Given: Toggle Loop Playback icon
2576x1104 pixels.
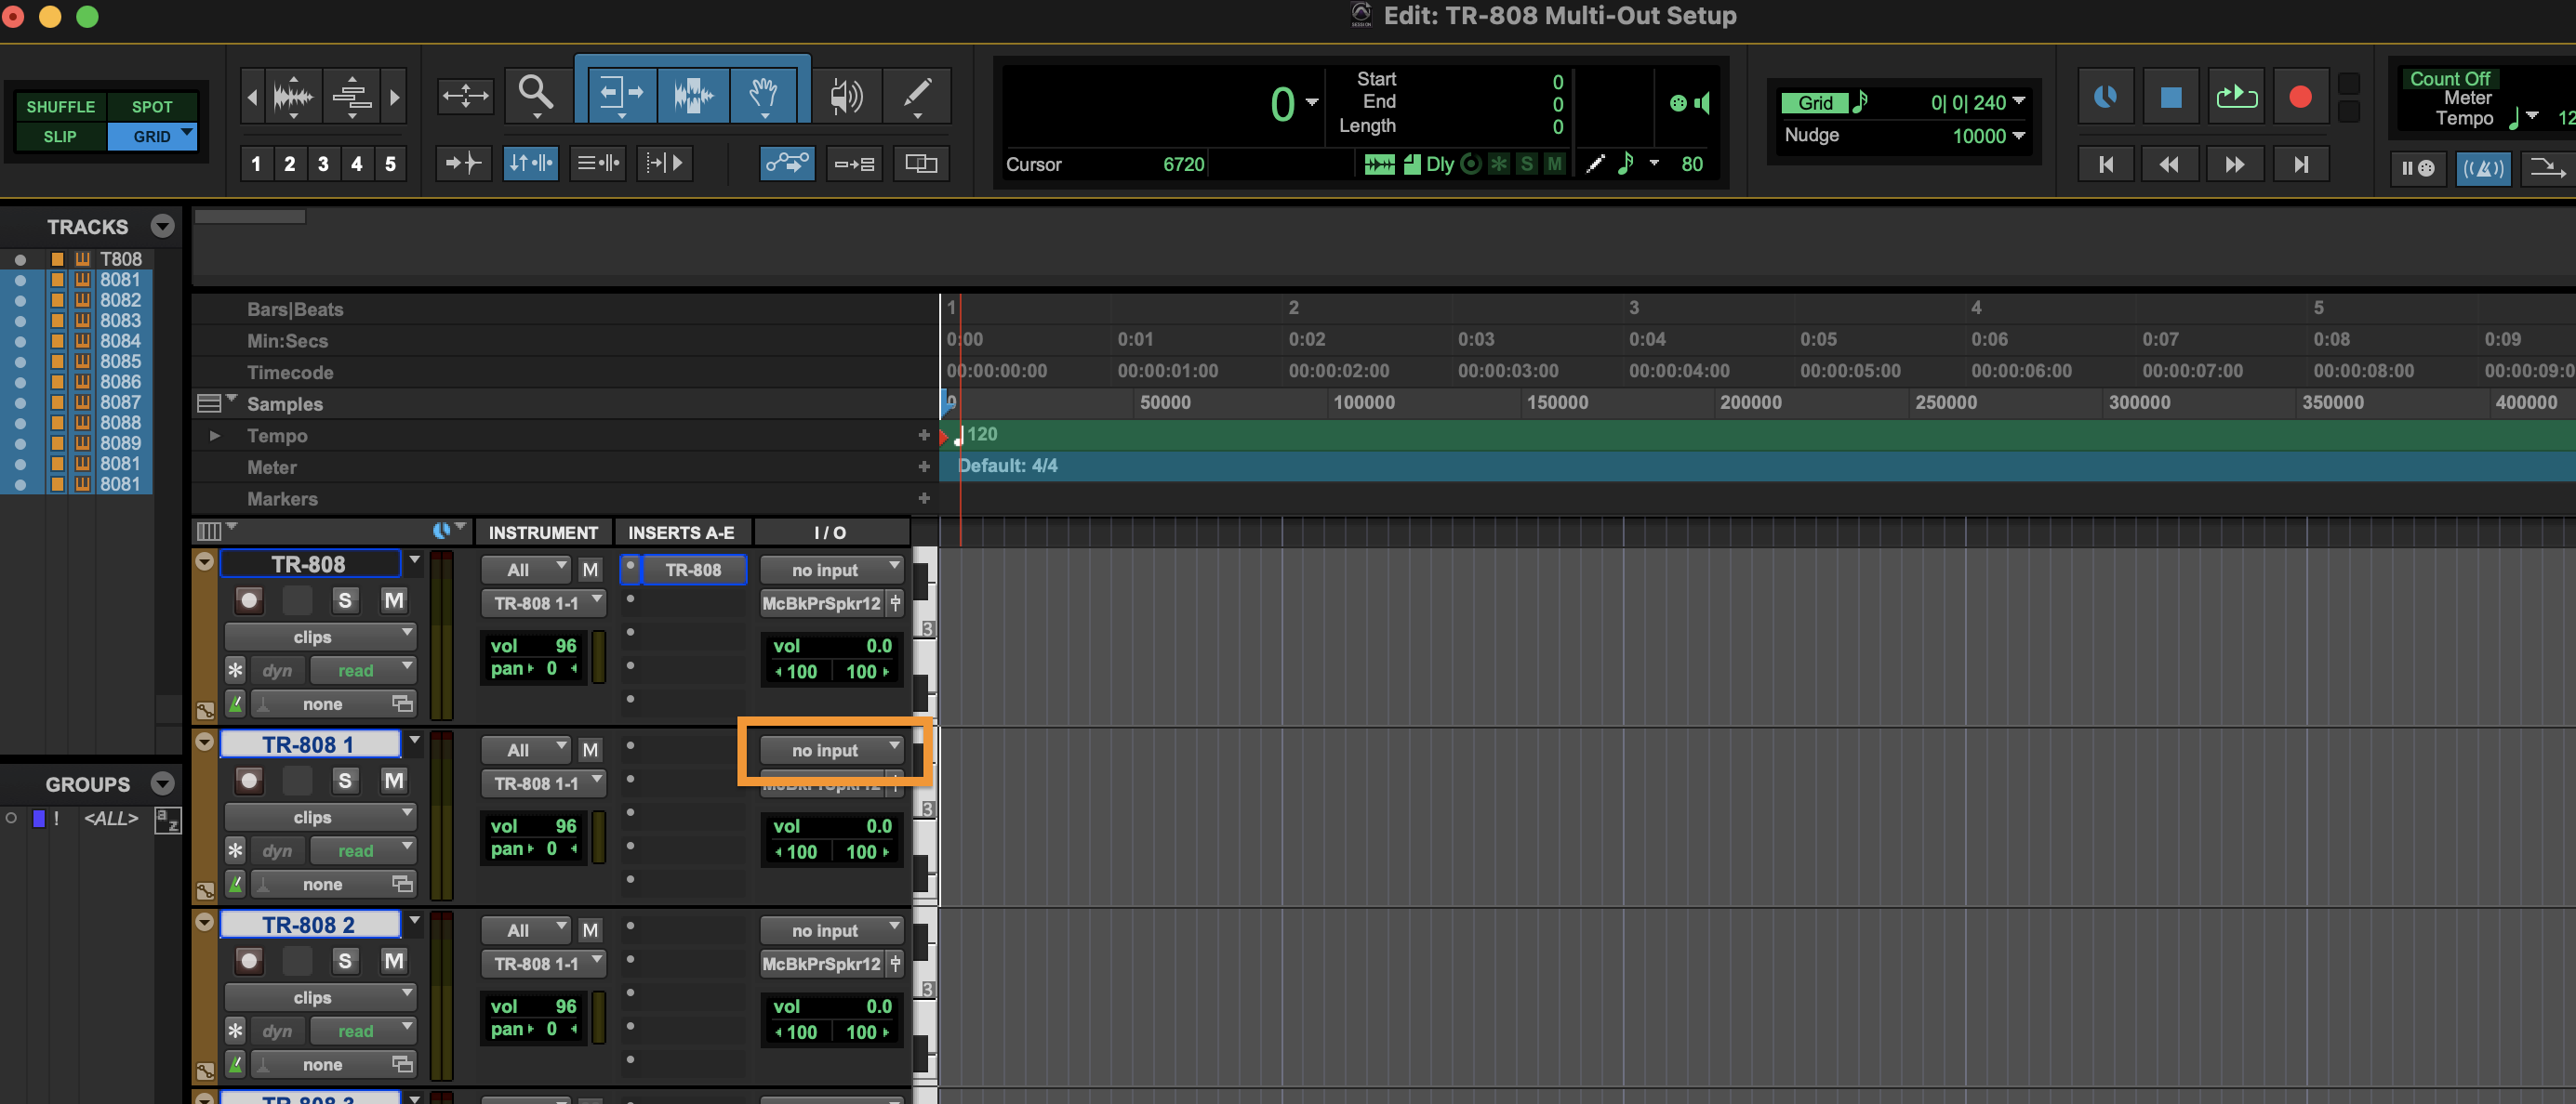Looking at the screenshot, I should [x=2236, y=97].
